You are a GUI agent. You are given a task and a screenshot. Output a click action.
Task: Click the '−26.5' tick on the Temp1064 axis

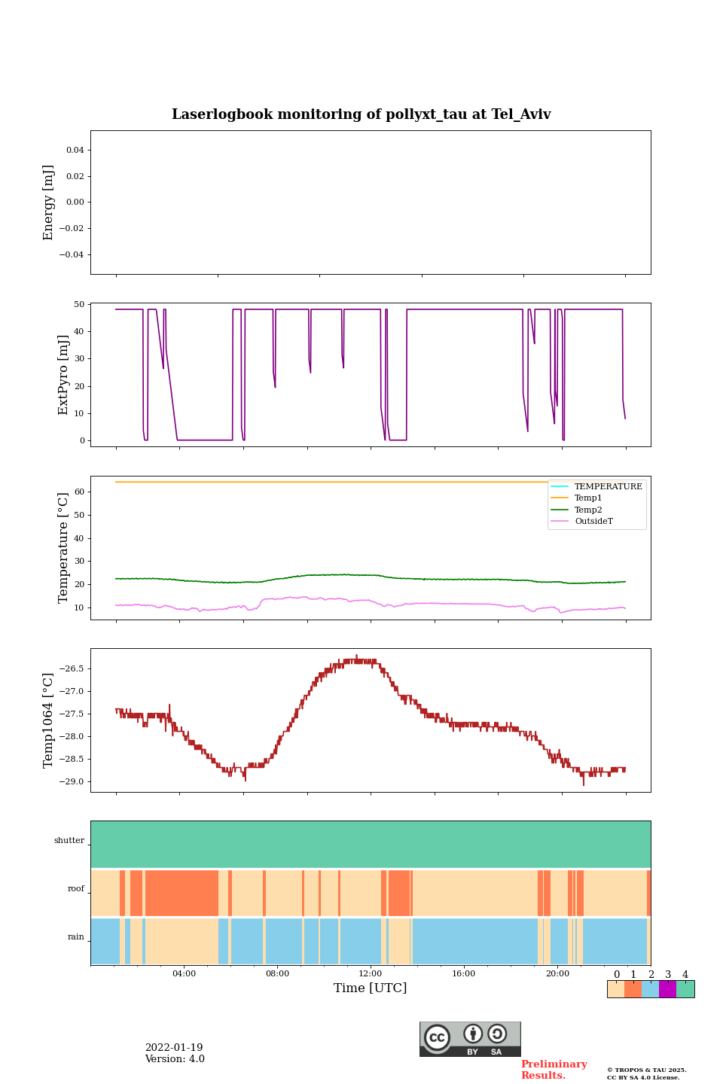point(72,668)
